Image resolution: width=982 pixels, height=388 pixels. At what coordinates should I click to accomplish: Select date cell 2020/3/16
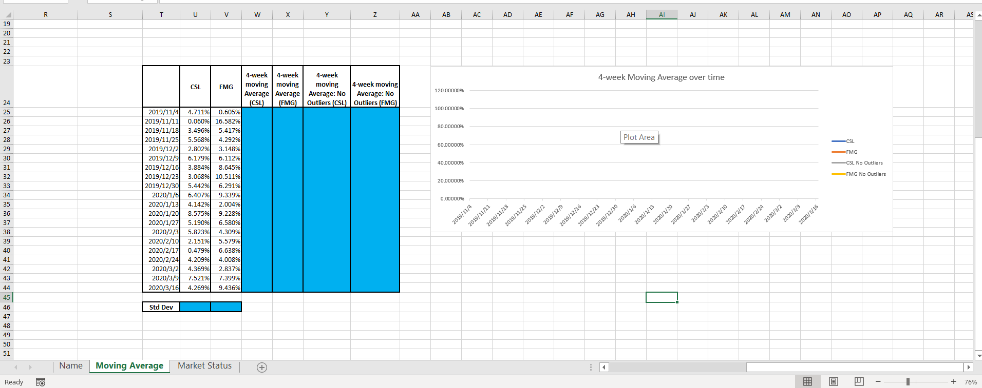pyautogui.click(x=161, y=288)
